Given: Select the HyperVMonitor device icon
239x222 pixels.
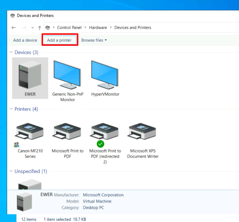Looking at the screenshot, I should tap(105, 75).
